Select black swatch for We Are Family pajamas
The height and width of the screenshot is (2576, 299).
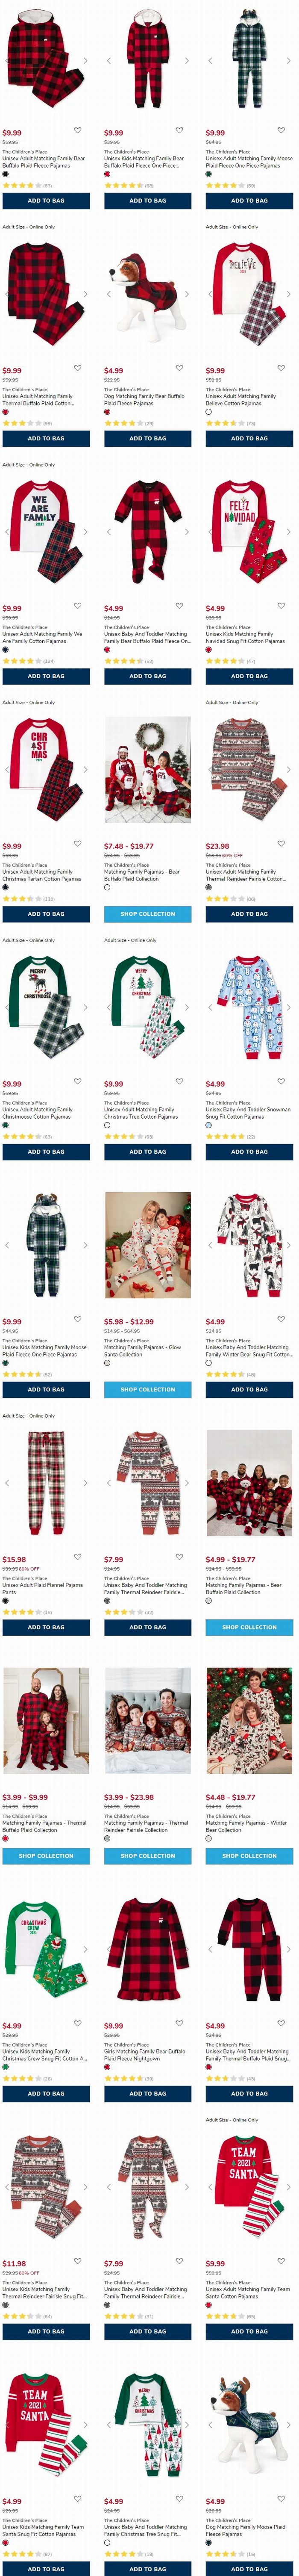point(5,649)
